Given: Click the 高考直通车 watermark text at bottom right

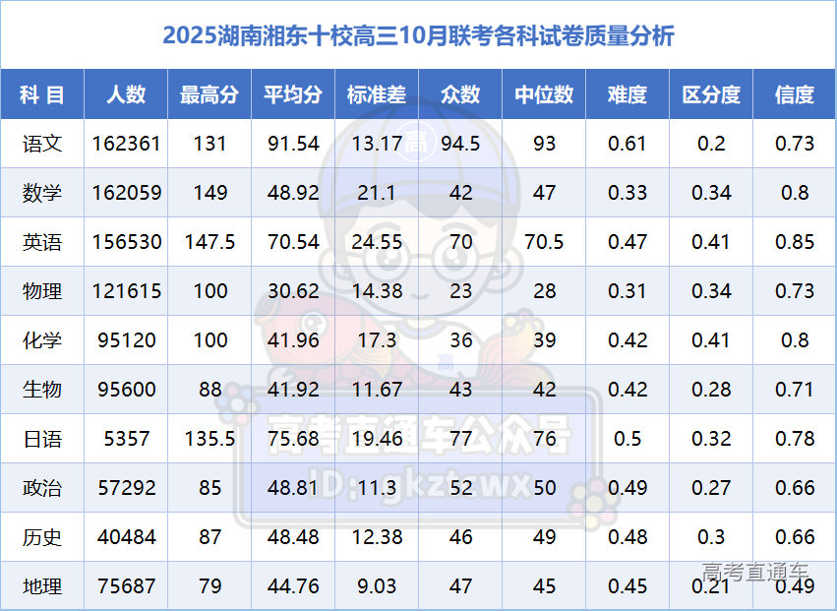Looking at the screenshot, I should [x=754, y=572].
